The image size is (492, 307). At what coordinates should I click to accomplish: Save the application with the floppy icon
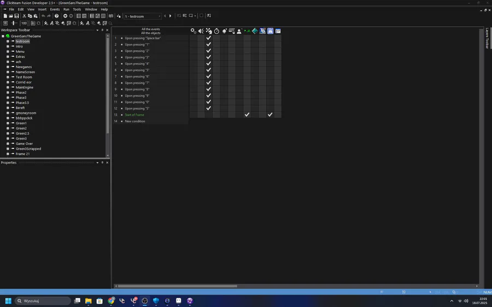pos(16,16)
